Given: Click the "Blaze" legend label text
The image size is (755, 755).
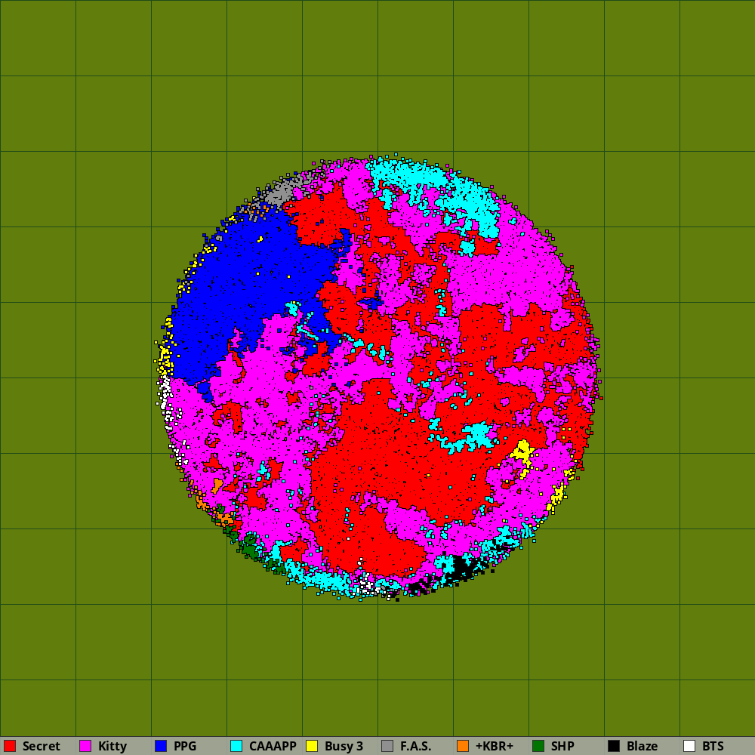Looking at the screenshot, I should 642,746.
